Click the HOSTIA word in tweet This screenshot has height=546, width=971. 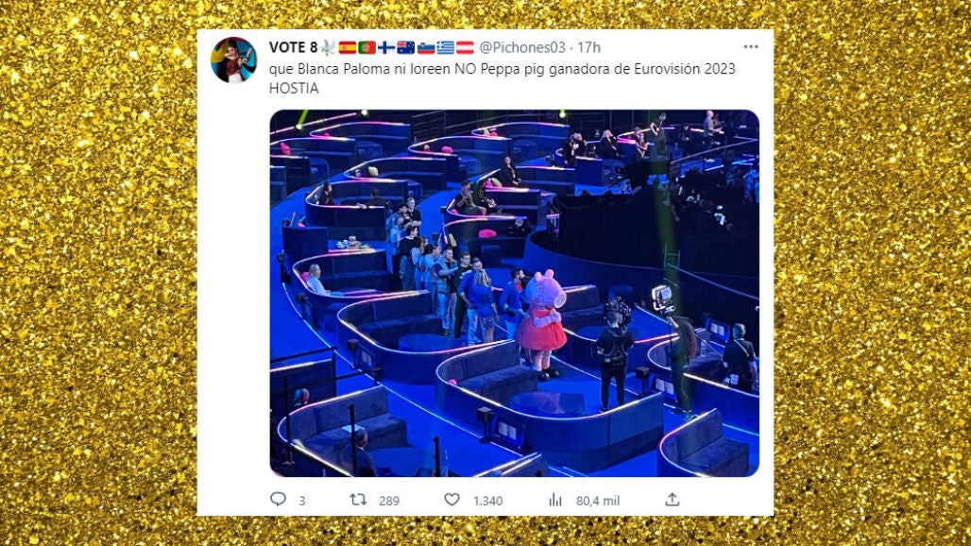coord(294,89)
